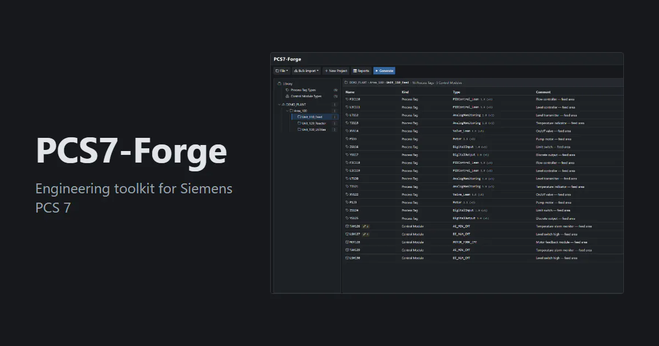Image resolution: width=659 pixels, height=346 pixels.
Task: Open the Unit_110_Feed kebab menu
Action: click(334, 117)
